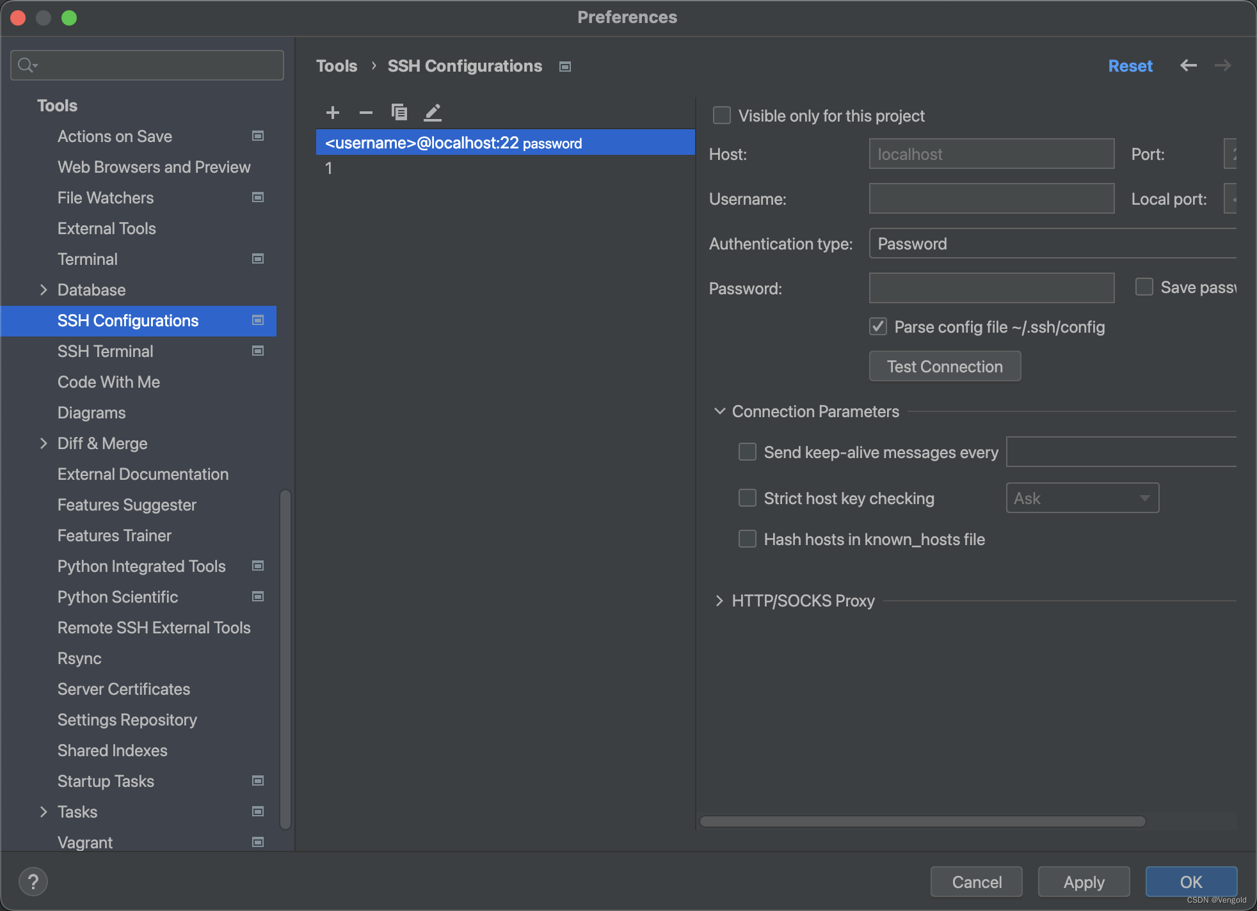Screen dimensions: 1257x911
Task: Click the forward navigation arrow icon
Action: [1223, 67]
